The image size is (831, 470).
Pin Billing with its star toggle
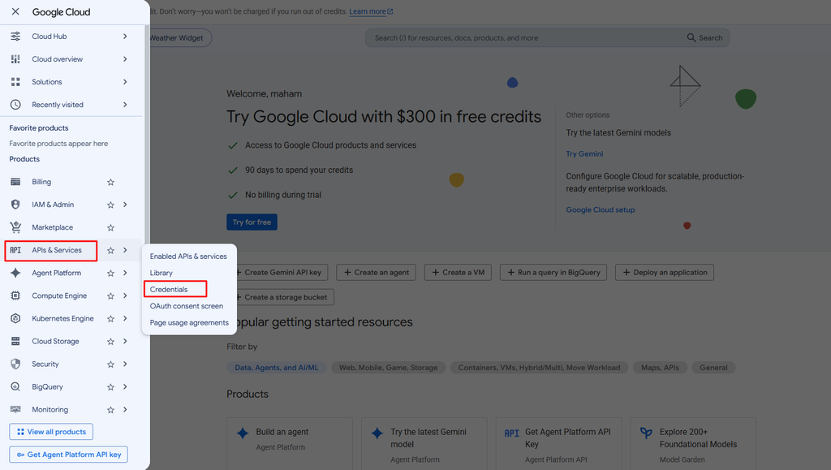coord(110,182)
